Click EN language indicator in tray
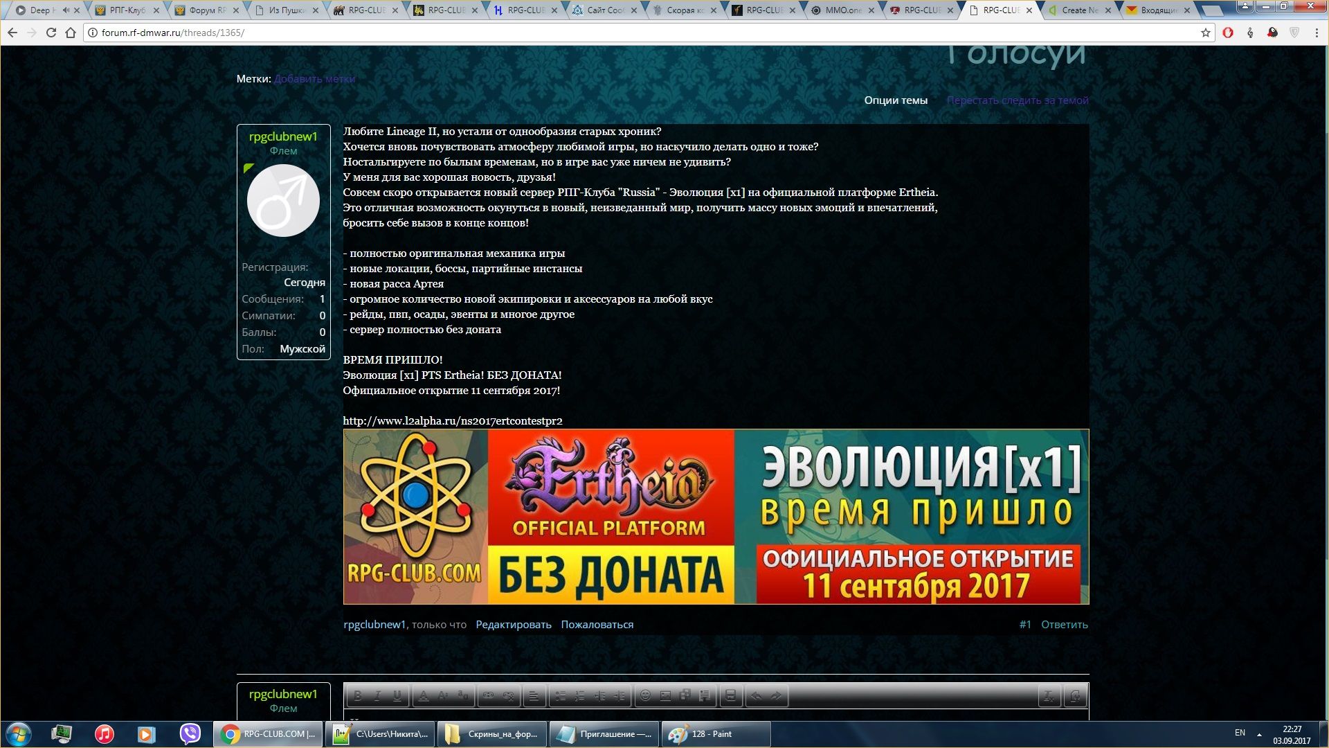The height and width of the screenshot is (748, 1329). 1240,733
